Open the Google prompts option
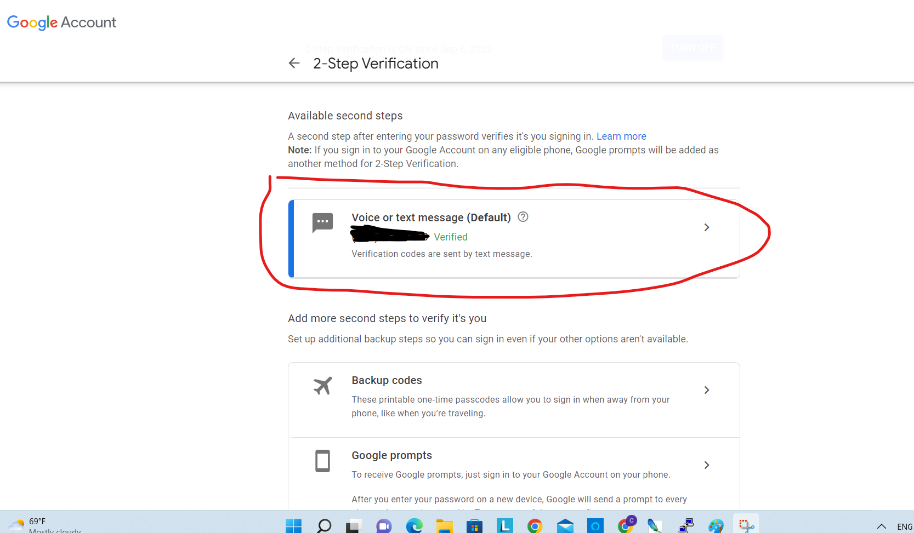 [x=514, y=474]
